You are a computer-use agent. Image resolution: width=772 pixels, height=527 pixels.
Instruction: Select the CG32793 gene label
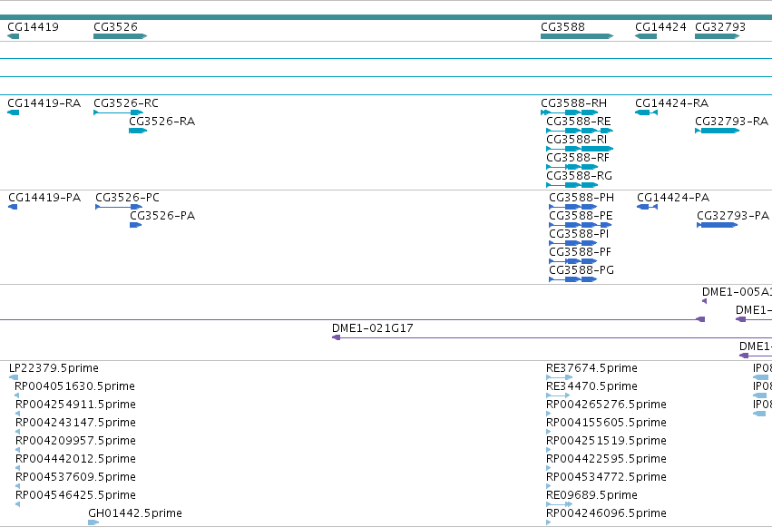click(x=720, y=27)
